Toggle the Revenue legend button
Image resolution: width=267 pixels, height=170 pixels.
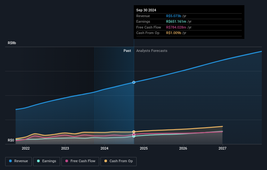(x=19, y=161)
